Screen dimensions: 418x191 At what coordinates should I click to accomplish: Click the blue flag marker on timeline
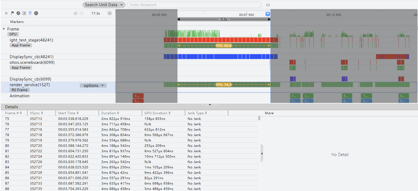click(268, 14)
